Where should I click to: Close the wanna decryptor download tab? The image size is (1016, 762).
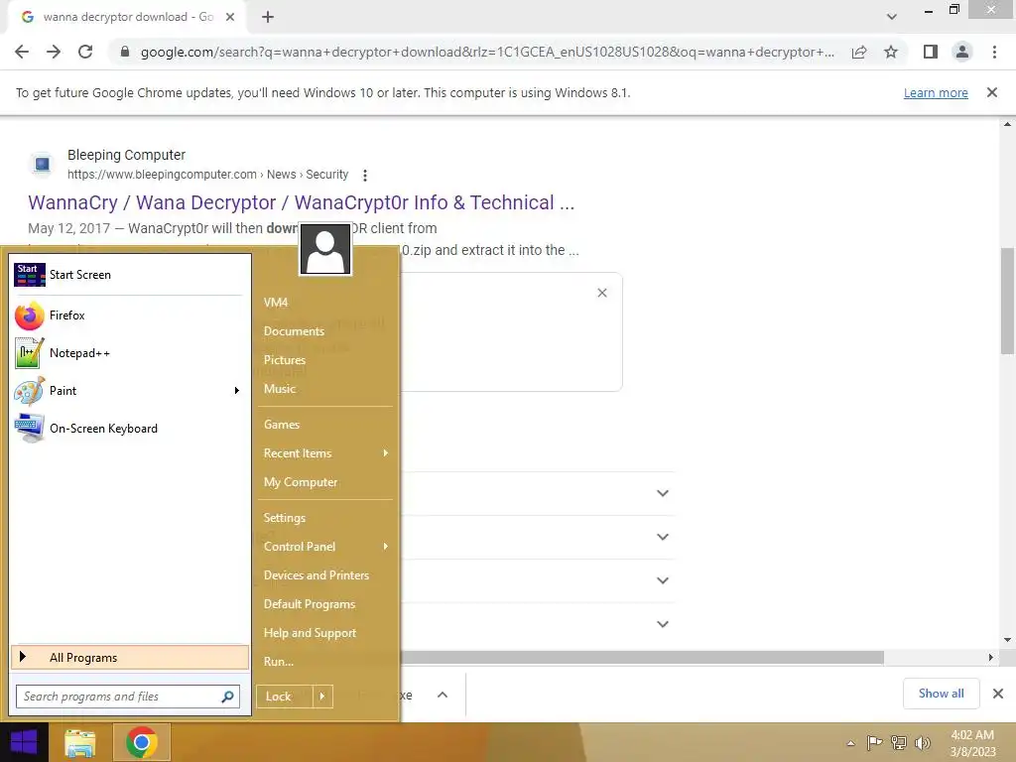point(229,17)
